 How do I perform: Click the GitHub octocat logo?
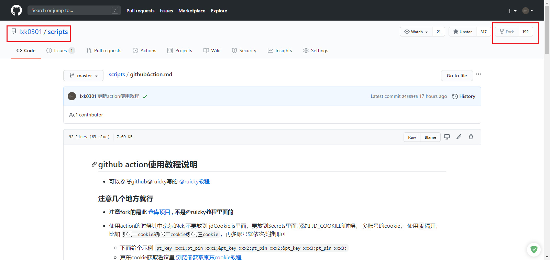click(16, 10)
